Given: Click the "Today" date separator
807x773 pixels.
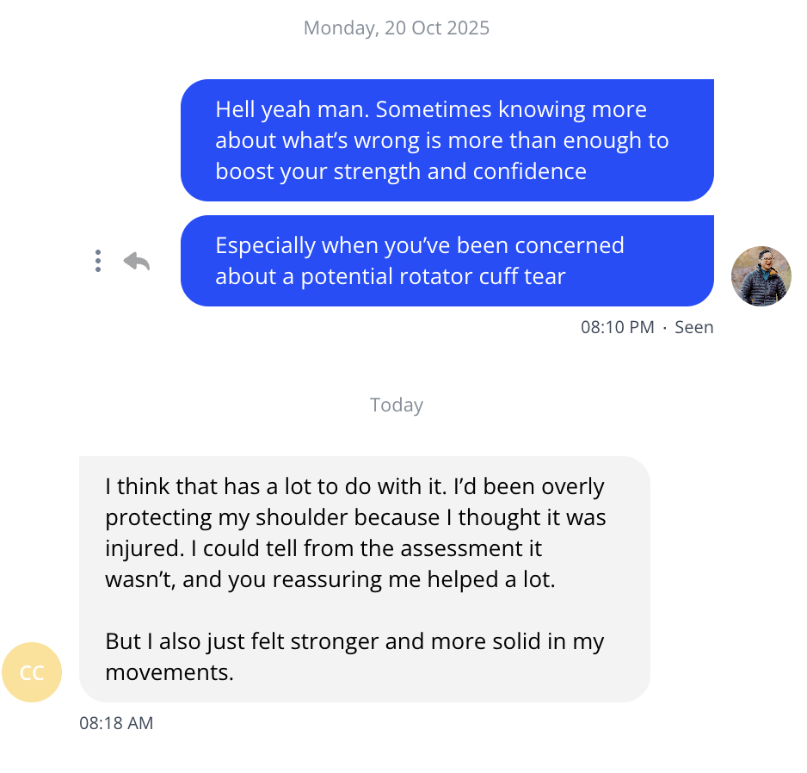Looking at the screenshot, I should point(397,405).
